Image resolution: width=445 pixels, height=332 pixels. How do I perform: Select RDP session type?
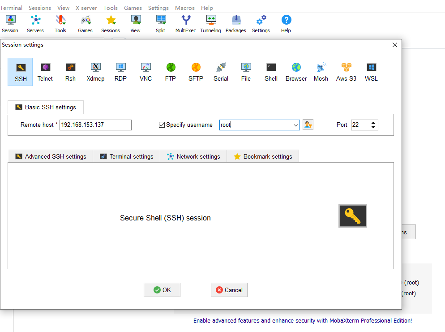[x=120, y=72]
